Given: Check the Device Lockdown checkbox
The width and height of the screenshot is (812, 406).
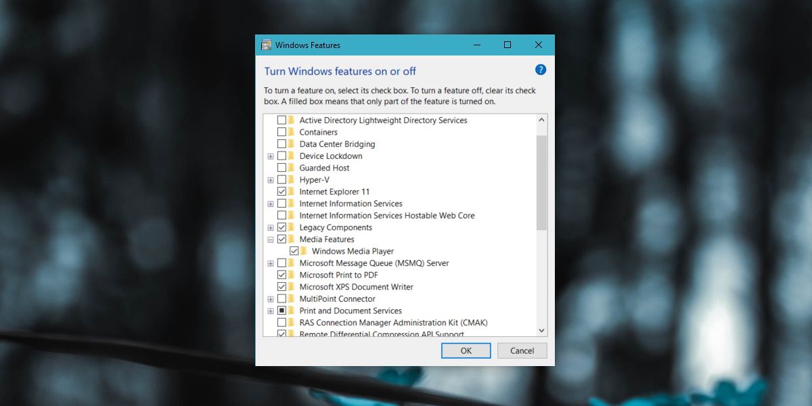Looking at the screenshot, I should [x=281, y=156].
